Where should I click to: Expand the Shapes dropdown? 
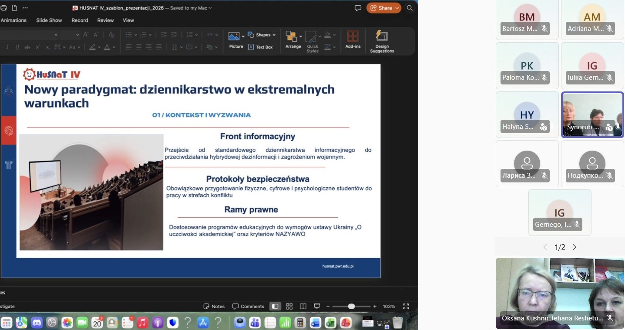pos(274,35)
